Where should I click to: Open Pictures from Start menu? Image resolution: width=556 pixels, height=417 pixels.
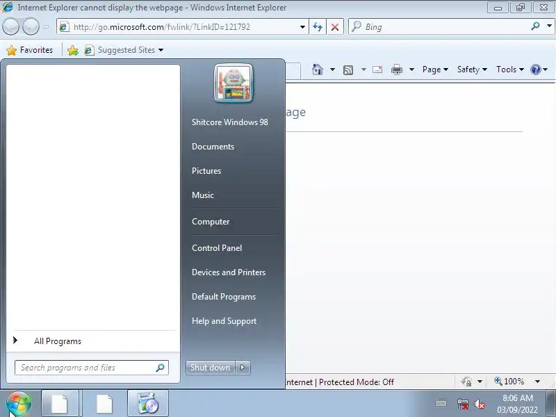(206, 170)
